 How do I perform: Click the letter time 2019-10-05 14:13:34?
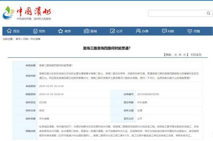click(x=51, y=86)
